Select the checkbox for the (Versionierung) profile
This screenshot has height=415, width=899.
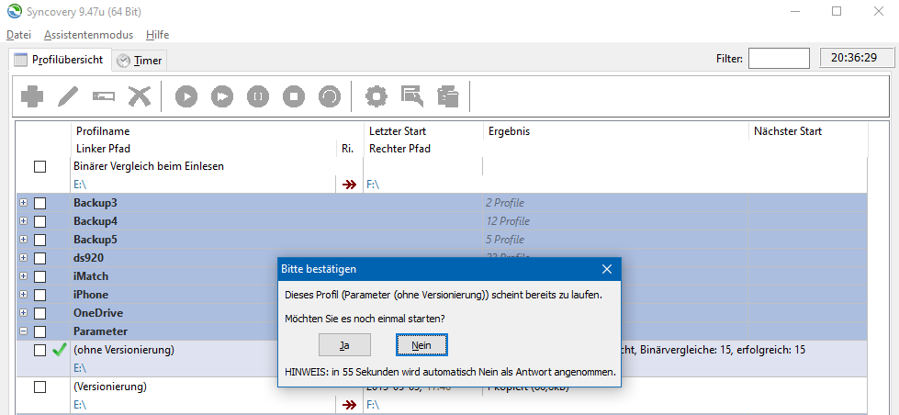point(39,387)
